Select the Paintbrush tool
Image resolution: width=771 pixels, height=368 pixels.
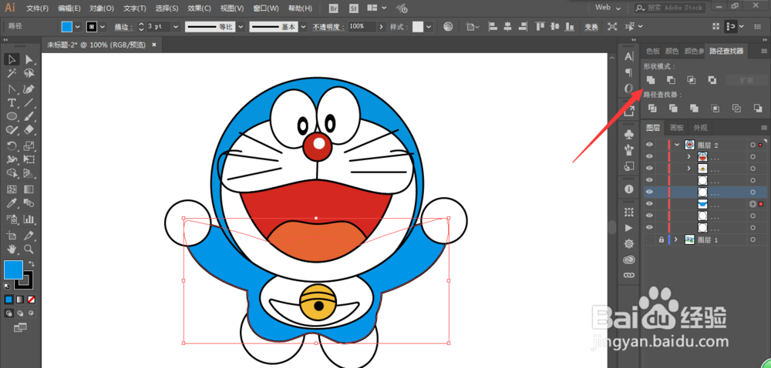click(29, 116)
